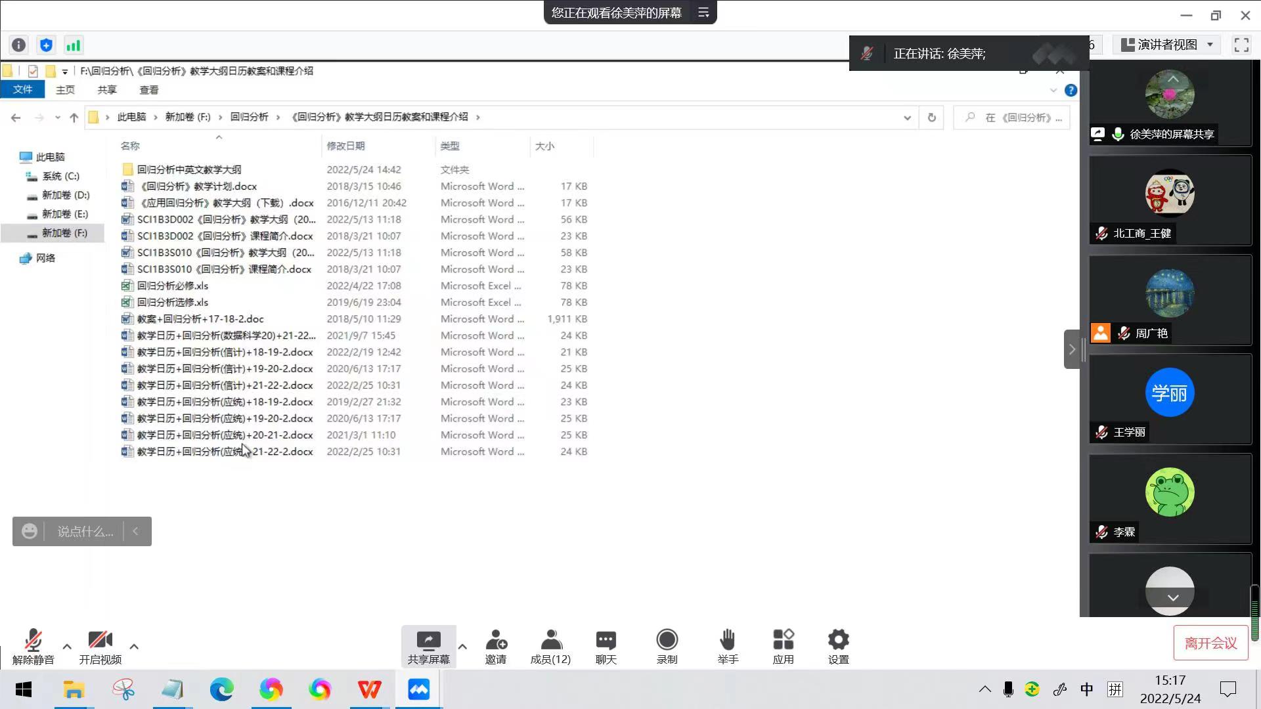Click the Leave Meeting (离开会议) button
The height and width of the screenshot is (709, 1261).
(x=1210, y=643)
